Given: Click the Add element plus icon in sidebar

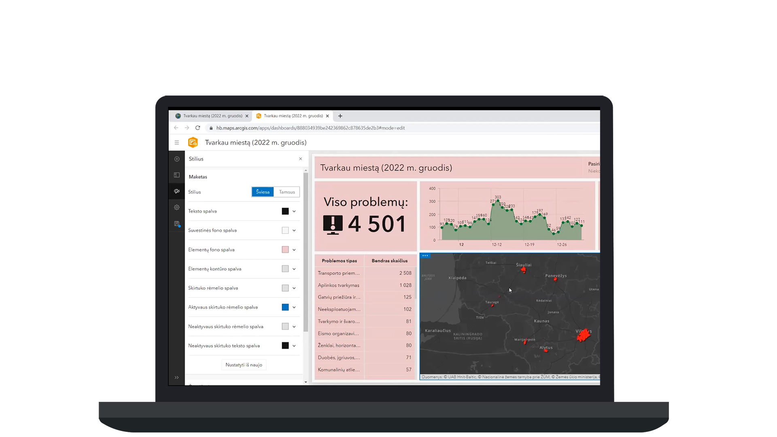Looking at the screenshot, I should (x=177, y=159).
